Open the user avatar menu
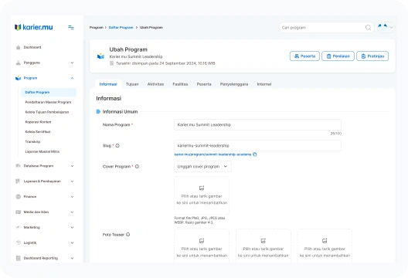 click(x=382, y=27)
